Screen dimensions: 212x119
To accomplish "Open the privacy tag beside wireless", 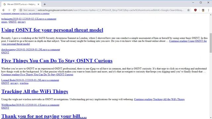I will pos(14,83).
